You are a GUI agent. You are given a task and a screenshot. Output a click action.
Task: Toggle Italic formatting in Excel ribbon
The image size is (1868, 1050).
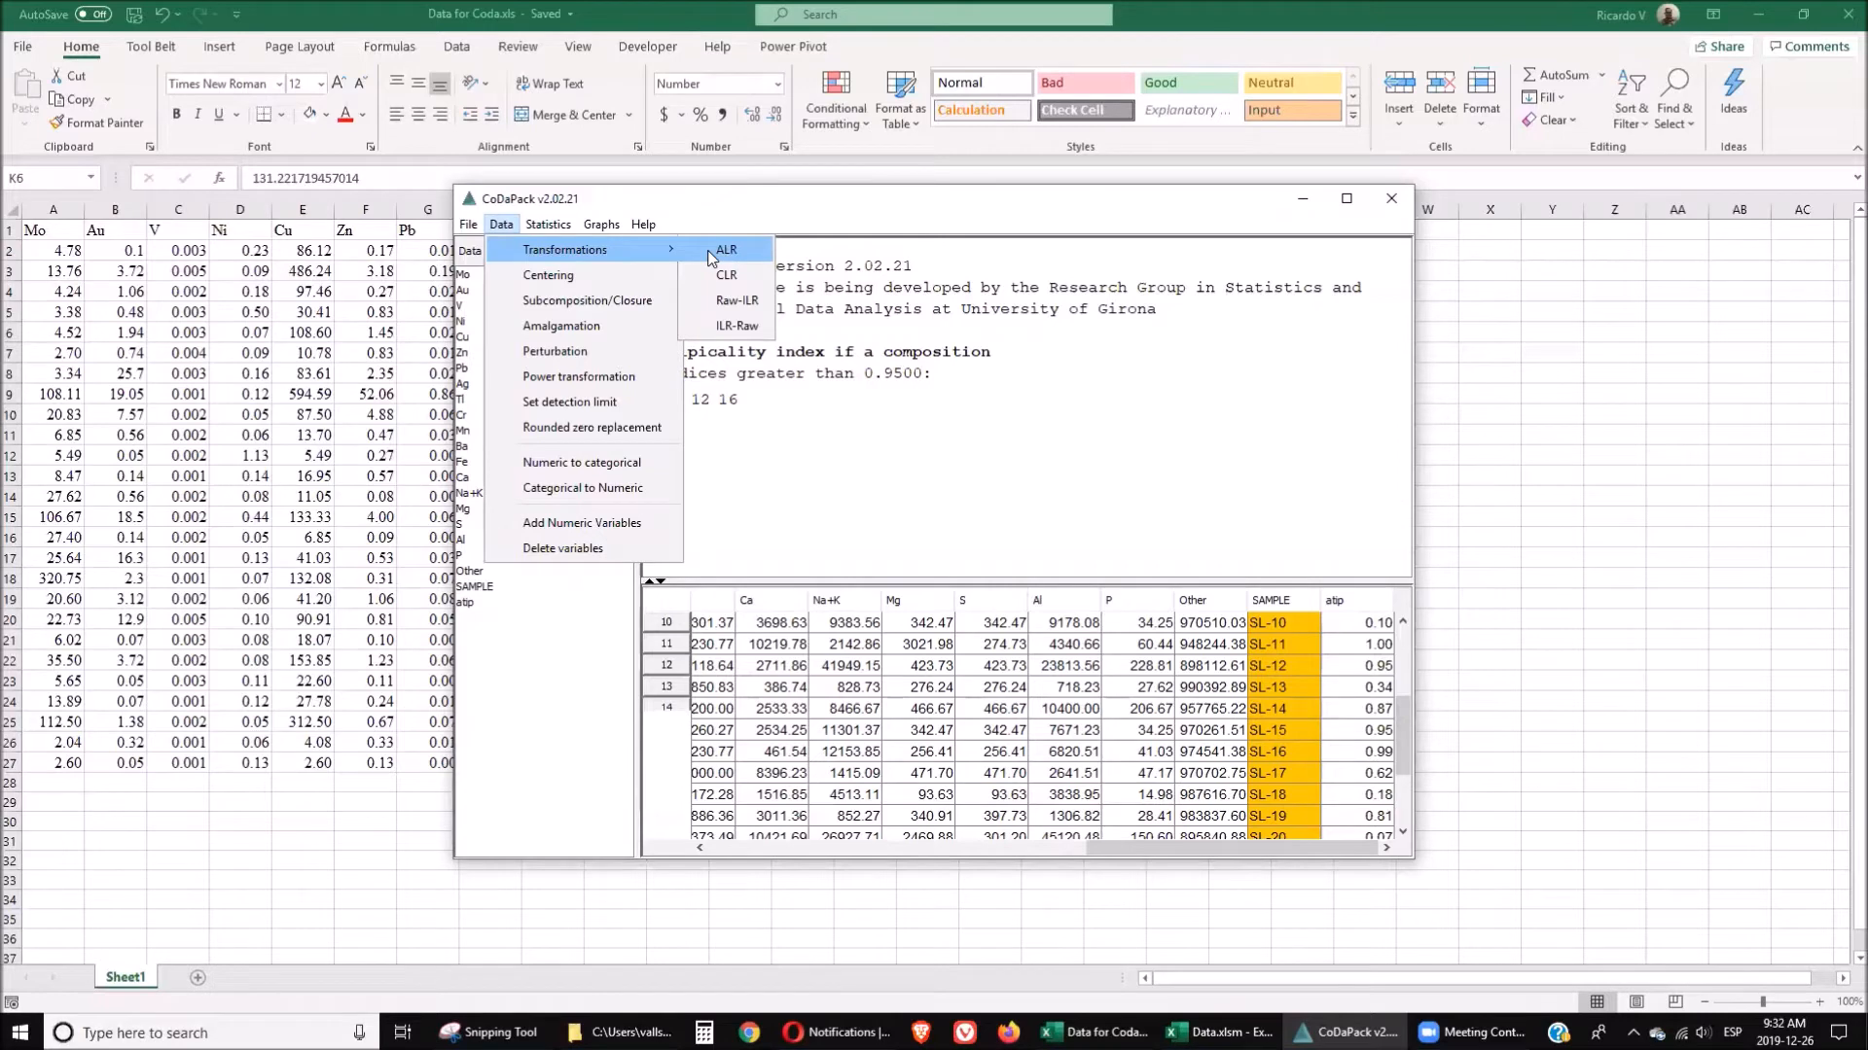198,114
